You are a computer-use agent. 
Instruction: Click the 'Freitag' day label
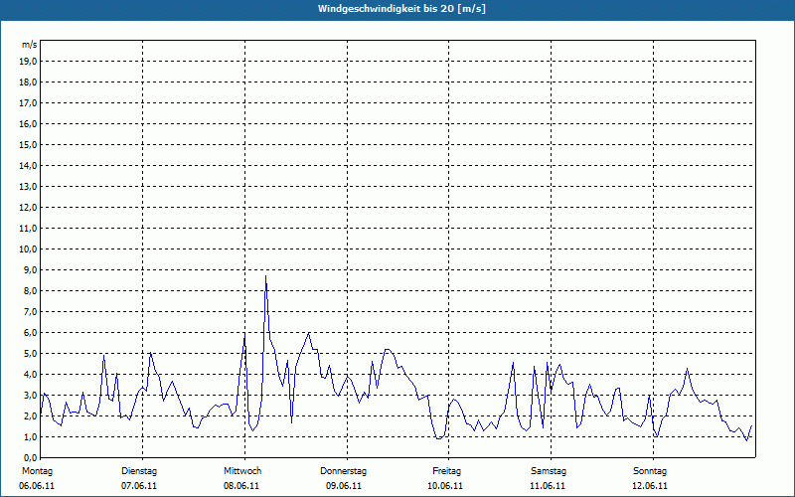[446, 471]
